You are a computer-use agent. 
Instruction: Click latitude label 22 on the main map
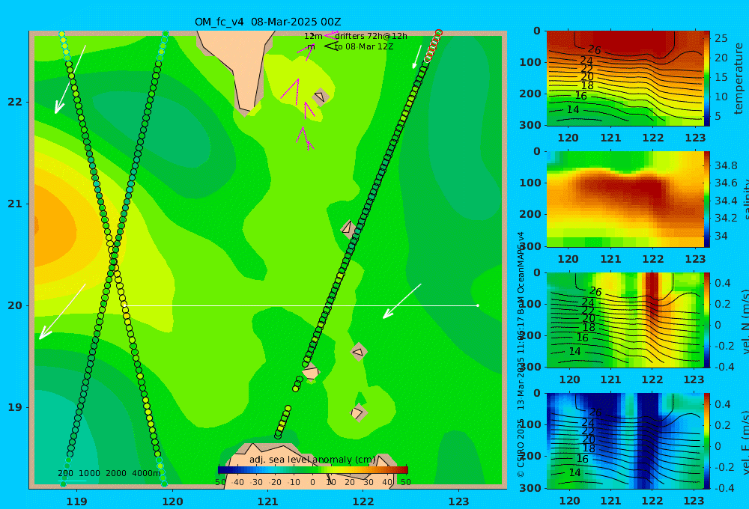[15, 102]
